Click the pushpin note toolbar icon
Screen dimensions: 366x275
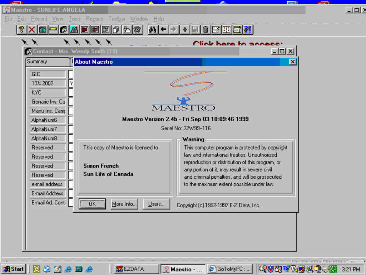[127, 30]
